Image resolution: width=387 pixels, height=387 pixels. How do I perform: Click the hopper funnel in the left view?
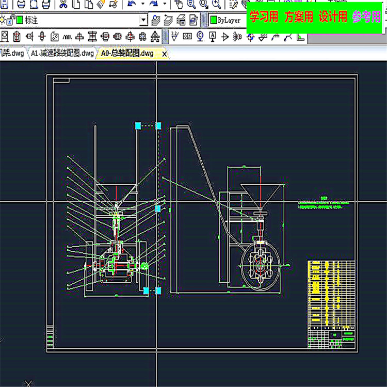coord(116,196)
